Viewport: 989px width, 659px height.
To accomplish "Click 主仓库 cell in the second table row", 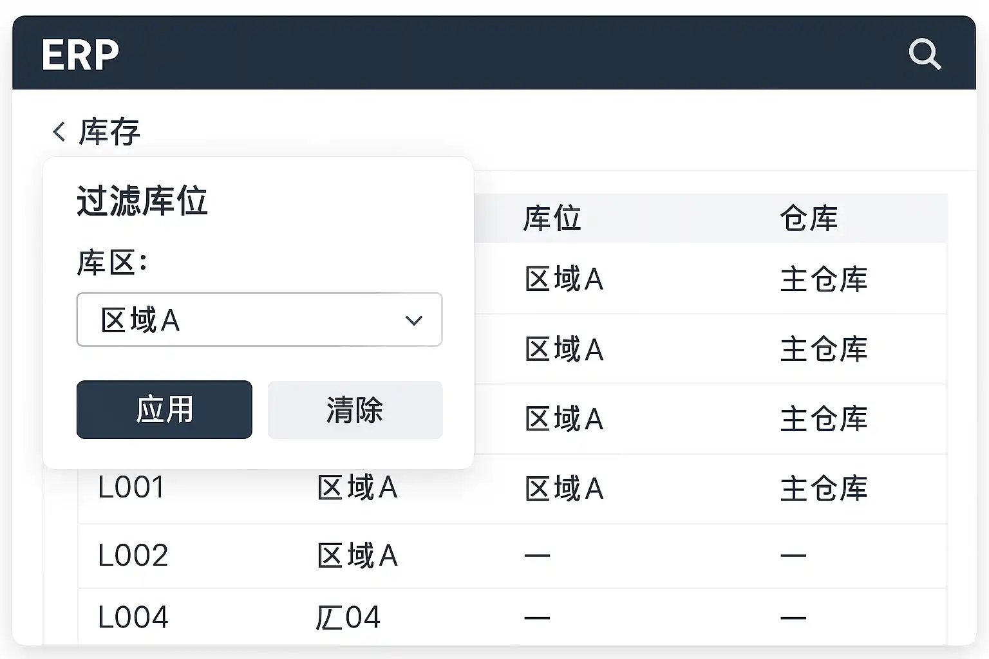I will coord(824,349).
